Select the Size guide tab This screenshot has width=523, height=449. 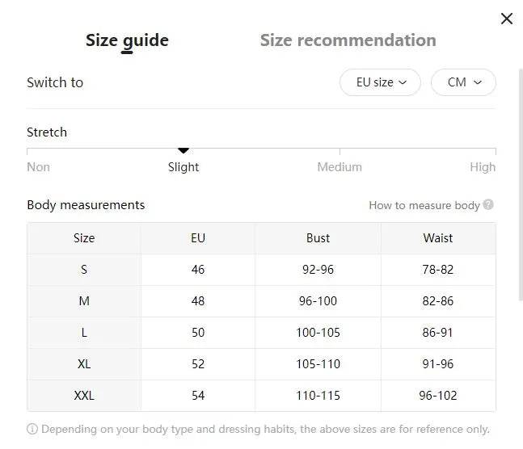pyautogui.click(x=127, y=40)
